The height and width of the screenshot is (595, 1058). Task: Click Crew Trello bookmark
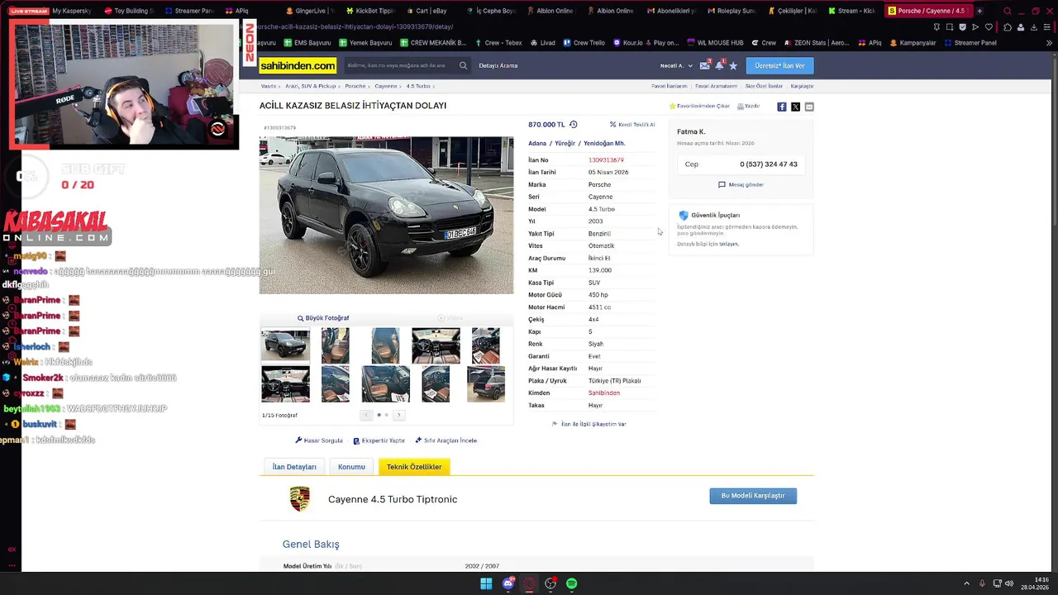click(584, 43)
